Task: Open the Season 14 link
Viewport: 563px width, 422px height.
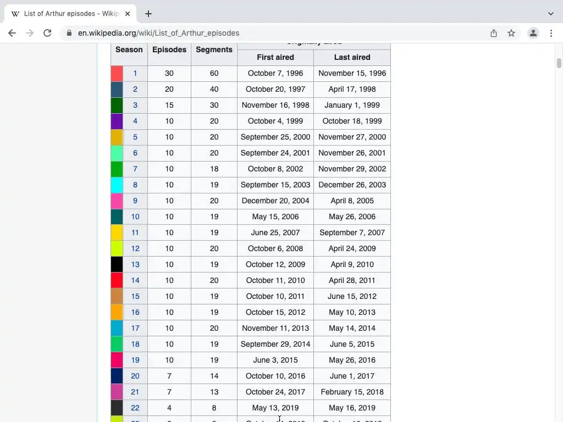Action: [135, 280]
